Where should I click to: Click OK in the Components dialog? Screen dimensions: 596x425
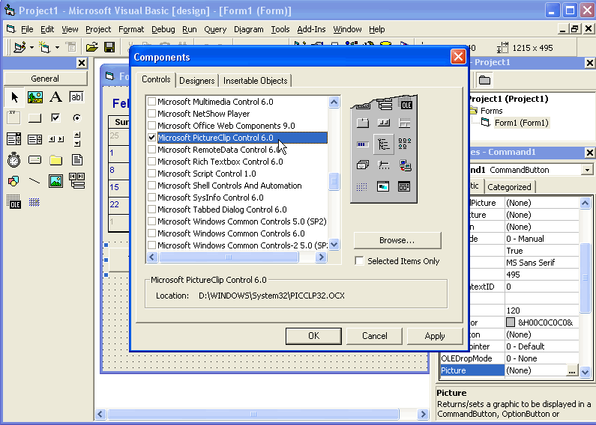click(313, 336)
